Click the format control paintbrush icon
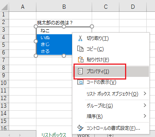Image resolution: width=155 pixels, height=137 pixels. (x=80, y=128)
